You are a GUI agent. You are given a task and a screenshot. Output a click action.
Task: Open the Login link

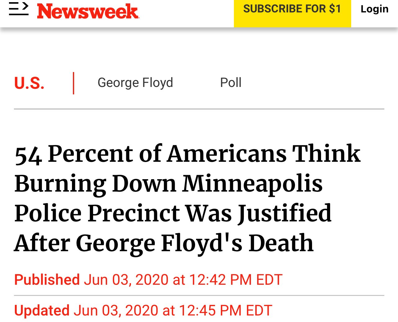(374, 9)
